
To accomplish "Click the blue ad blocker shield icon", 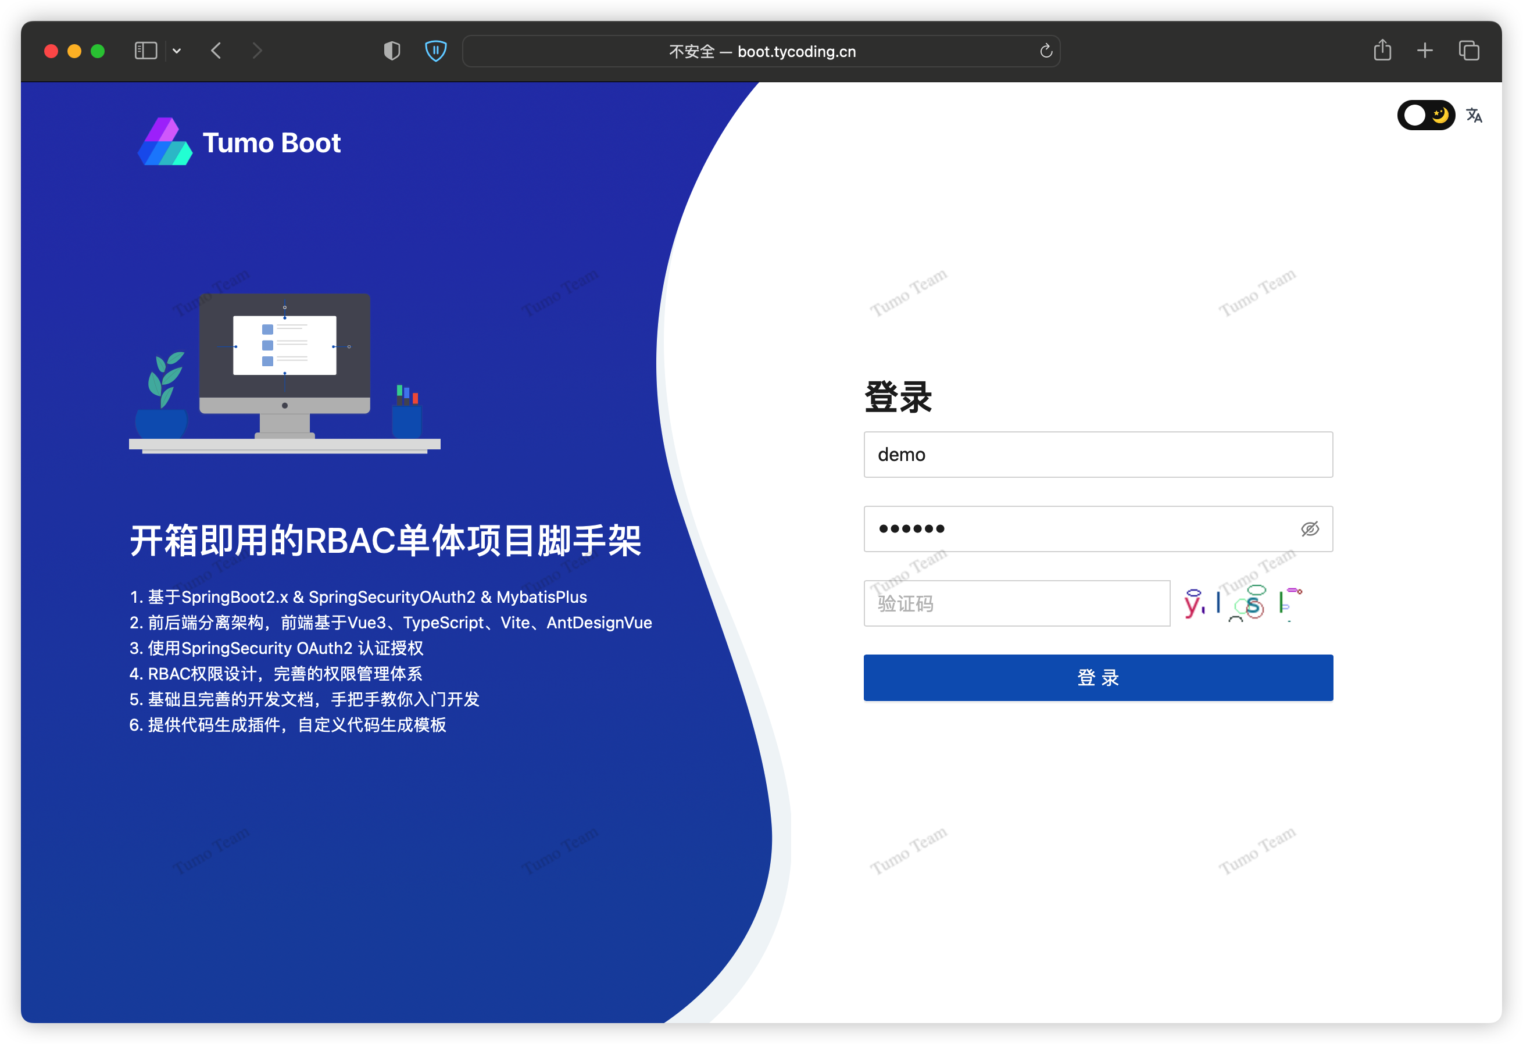I will click(x=436, y=51).
